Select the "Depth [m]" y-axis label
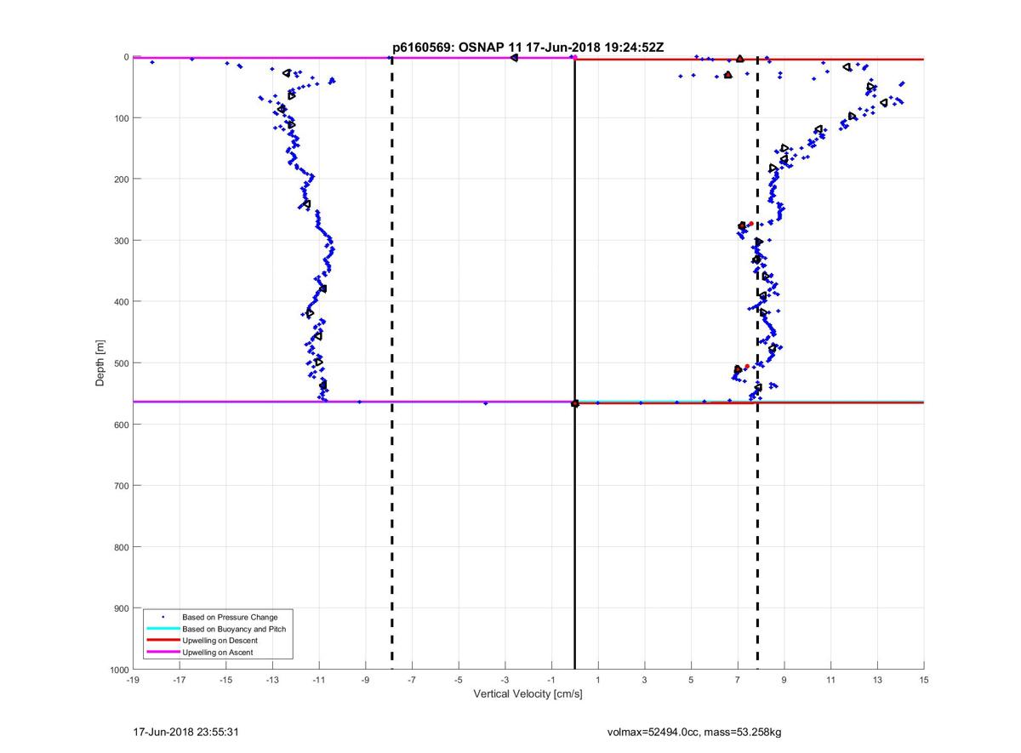1021x753 pixels. (100, 363)
